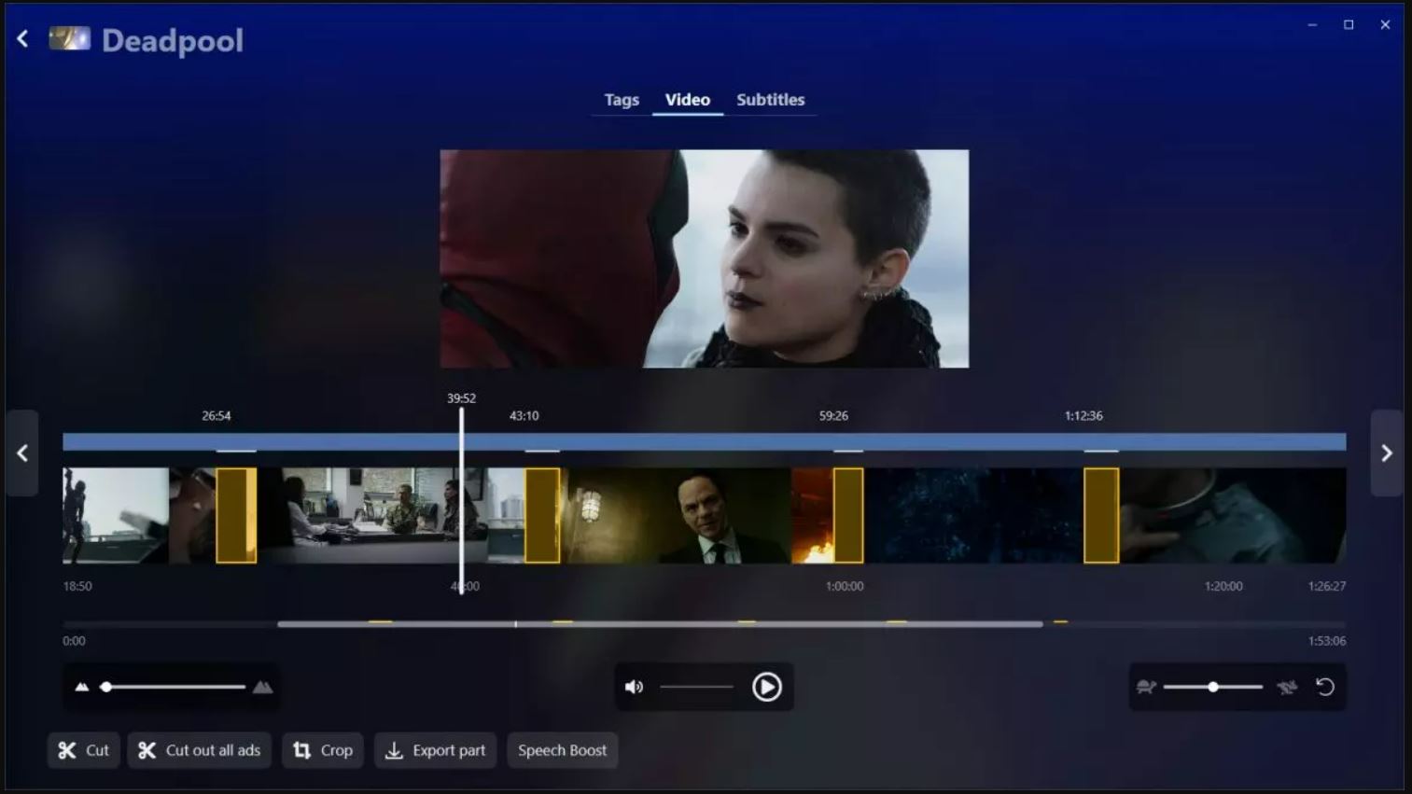
Task: Click the Crop button
Action: 323,750
